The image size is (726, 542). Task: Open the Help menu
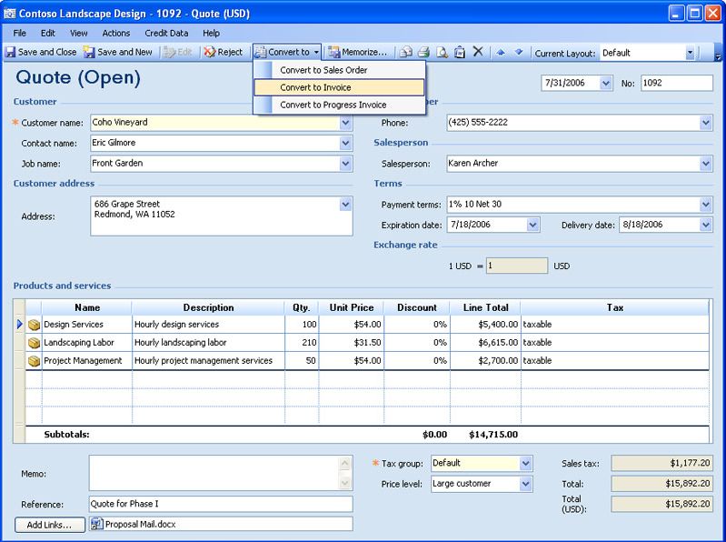tap(211, 33)
